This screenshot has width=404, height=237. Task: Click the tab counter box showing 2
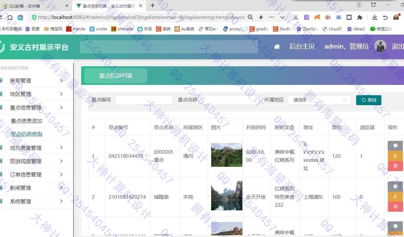click(x=359, y=5)
